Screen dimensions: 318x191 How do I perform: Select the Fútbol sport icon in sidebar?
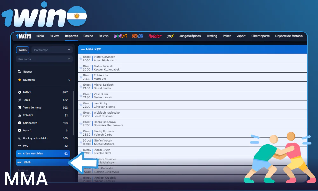pyautogui.click(x=19, y=92)
